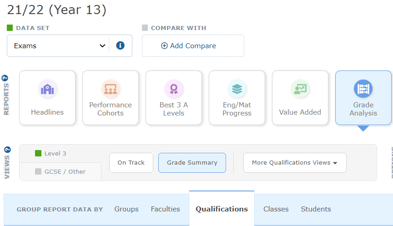Click the Views help question mark icon
Image resolution: width=393 pixels, height=226 pixels.
(6, 150)
